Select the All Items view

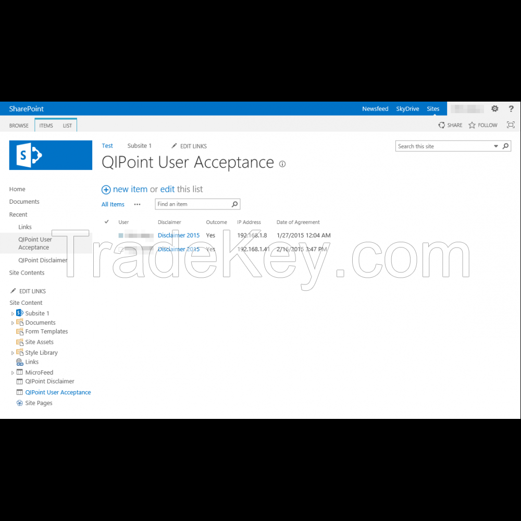click(113, 204)
